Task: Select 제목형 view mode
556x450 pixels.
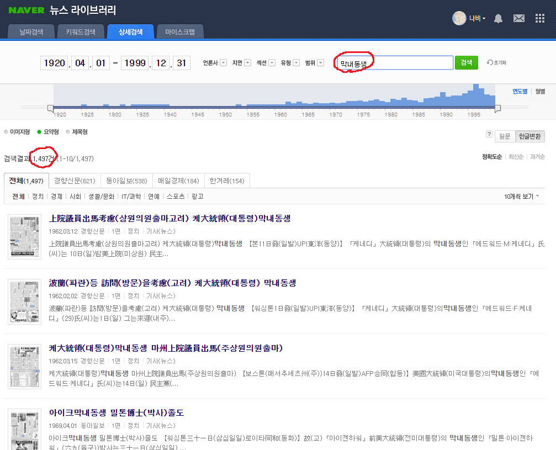Action: click(77, 132)
